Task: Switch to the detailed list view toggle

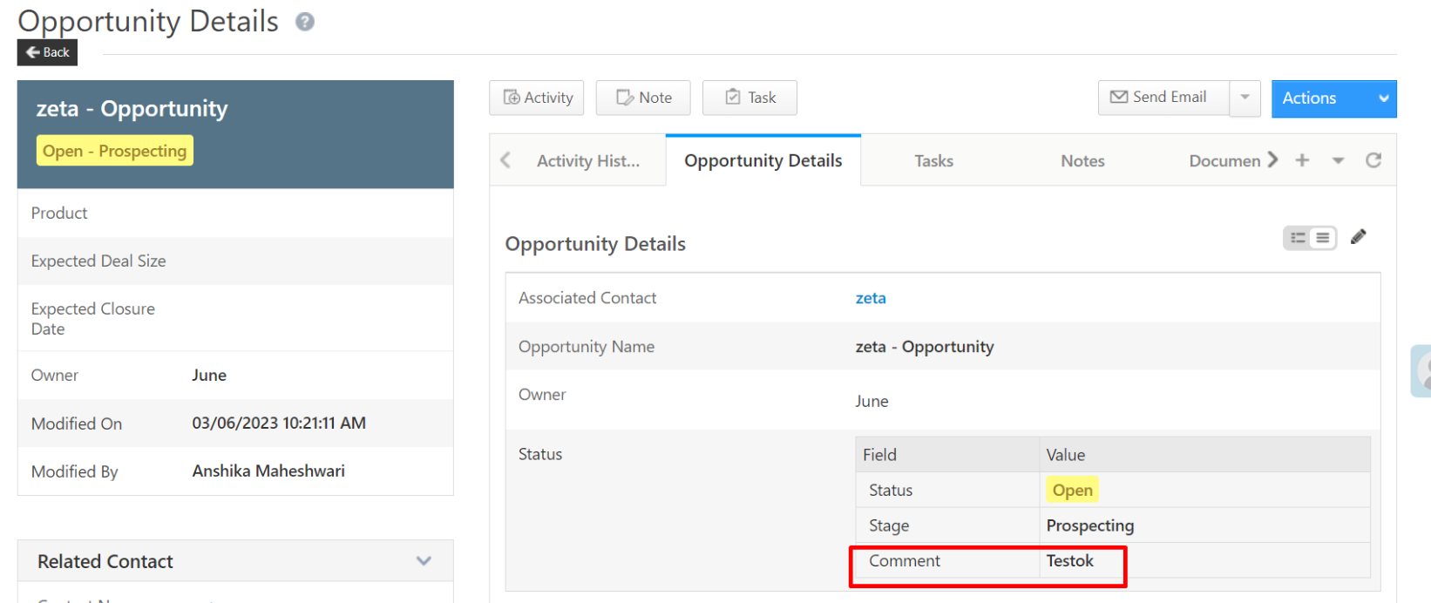Action: point(1298,238)
